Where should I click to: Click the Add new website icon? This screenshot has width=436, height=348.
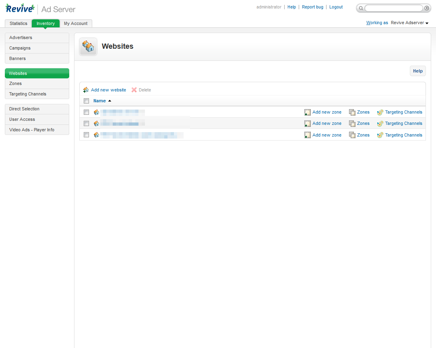pyautogui.click(x=86, y=90)
